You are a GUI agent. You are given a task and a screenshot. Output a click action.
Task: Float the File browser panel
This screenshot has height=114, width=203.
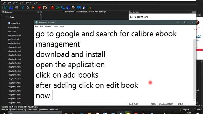coord(38,12)
